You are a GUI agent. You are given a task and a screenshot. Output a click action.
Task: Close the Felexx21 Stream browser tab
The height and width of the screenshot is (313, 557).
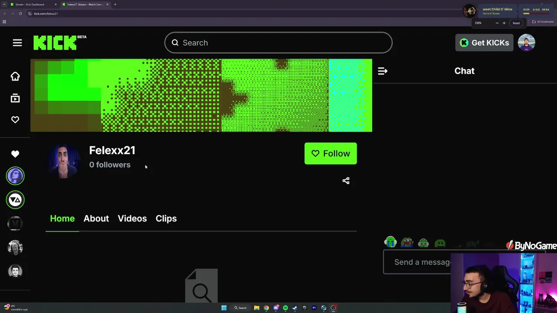107,4
